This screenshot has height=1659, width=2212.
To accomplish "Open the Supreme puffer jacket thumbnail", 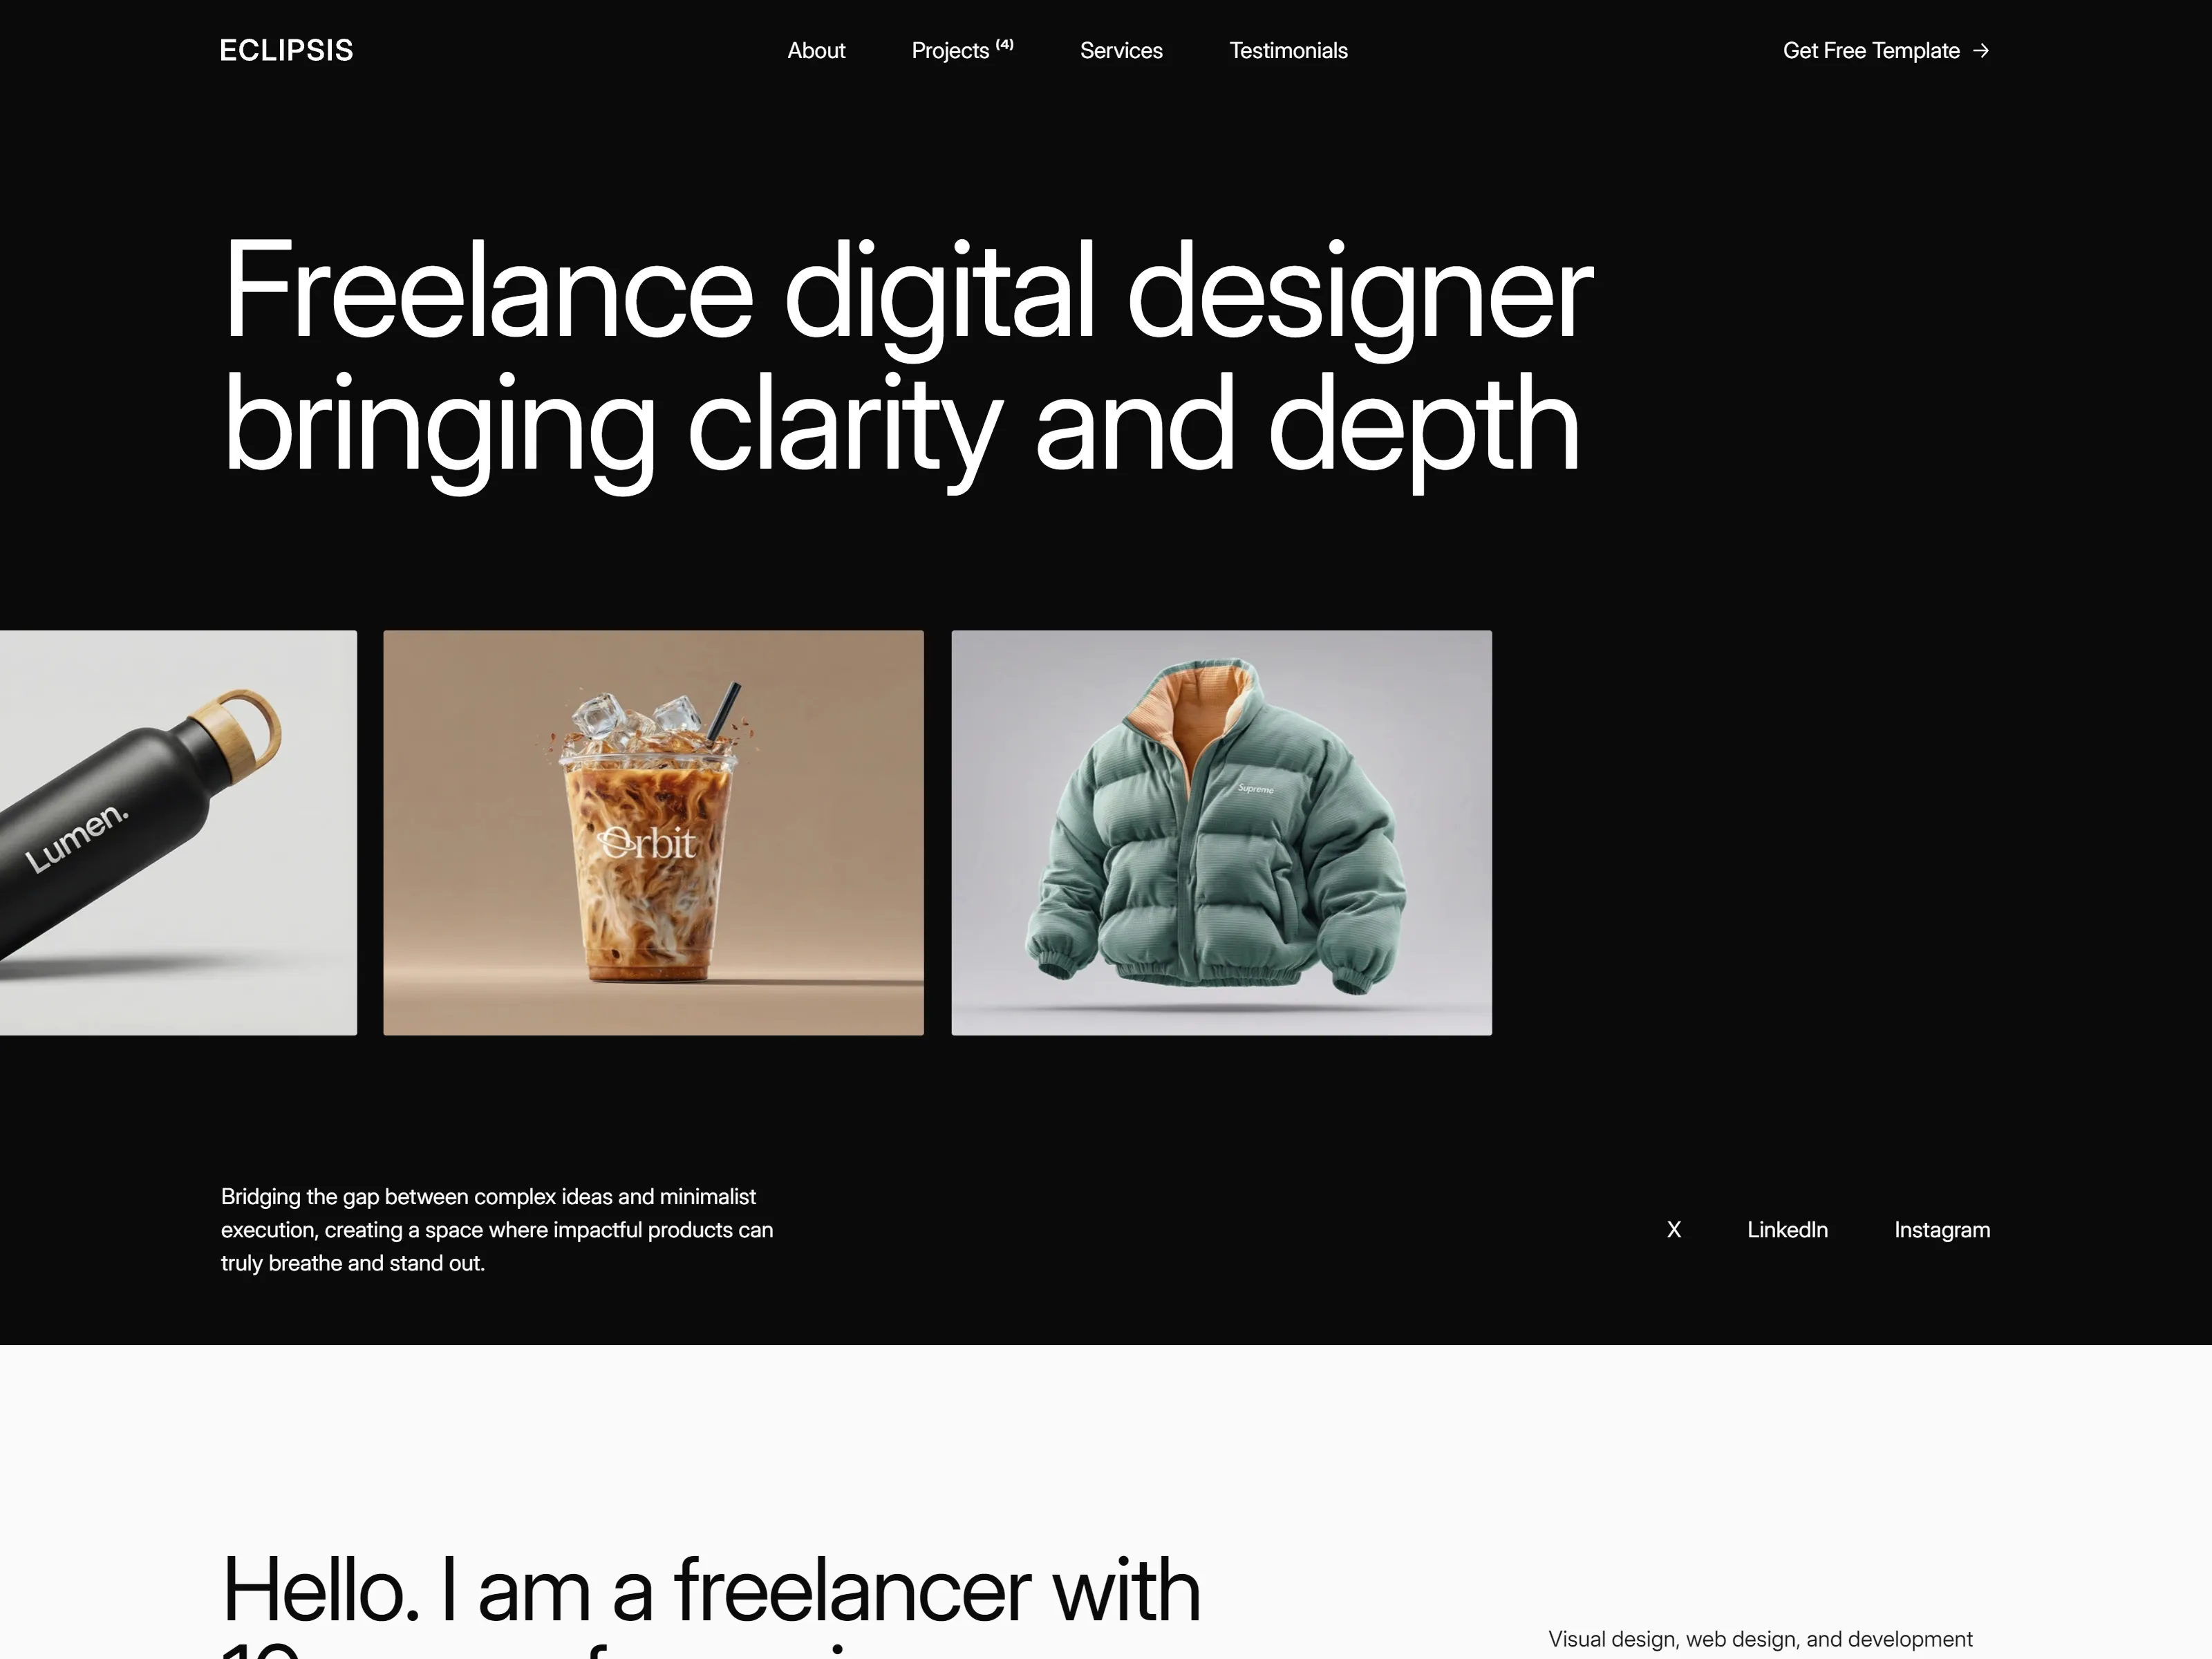I will [x=1221, y=832].
